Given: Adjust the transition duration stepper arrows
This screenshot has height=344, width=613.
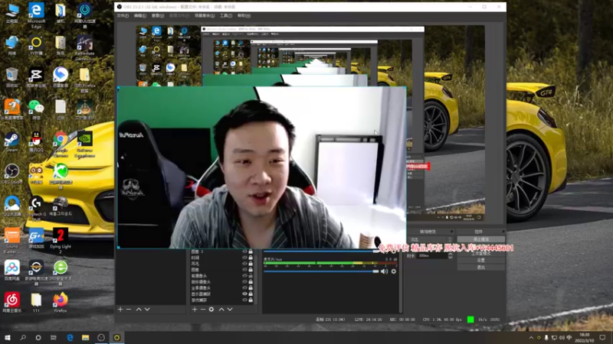Looking at the screenshot, I should pos(451,256).
